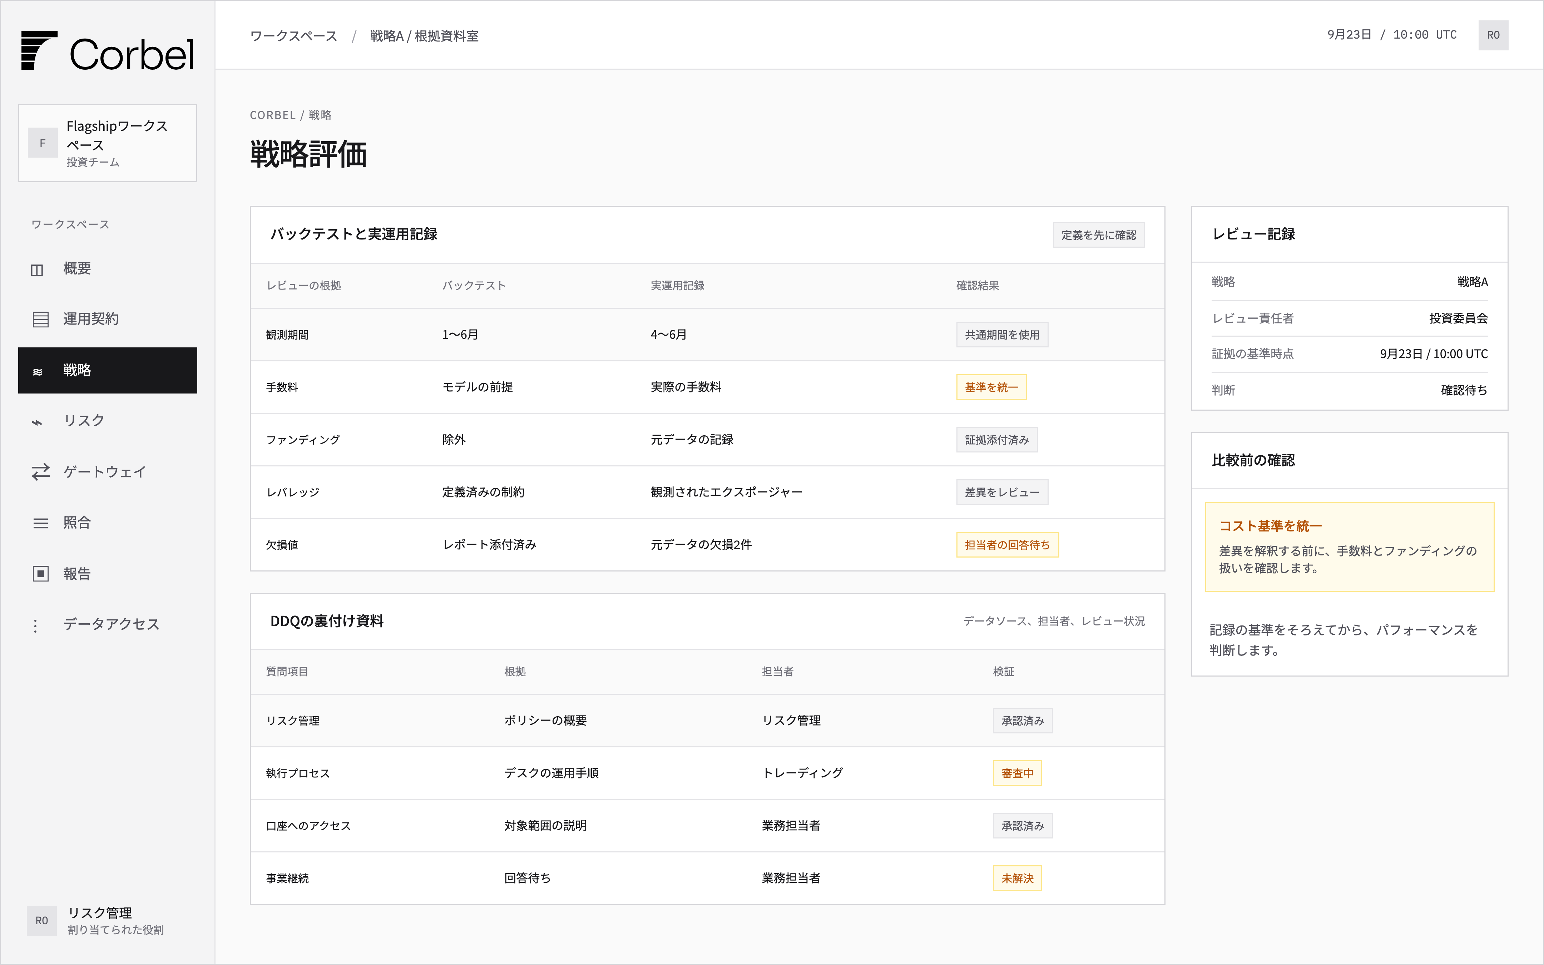Click the ワークスペース breadcrumb link
Screen dimensions: 1544x965
(x=293, y=36)
